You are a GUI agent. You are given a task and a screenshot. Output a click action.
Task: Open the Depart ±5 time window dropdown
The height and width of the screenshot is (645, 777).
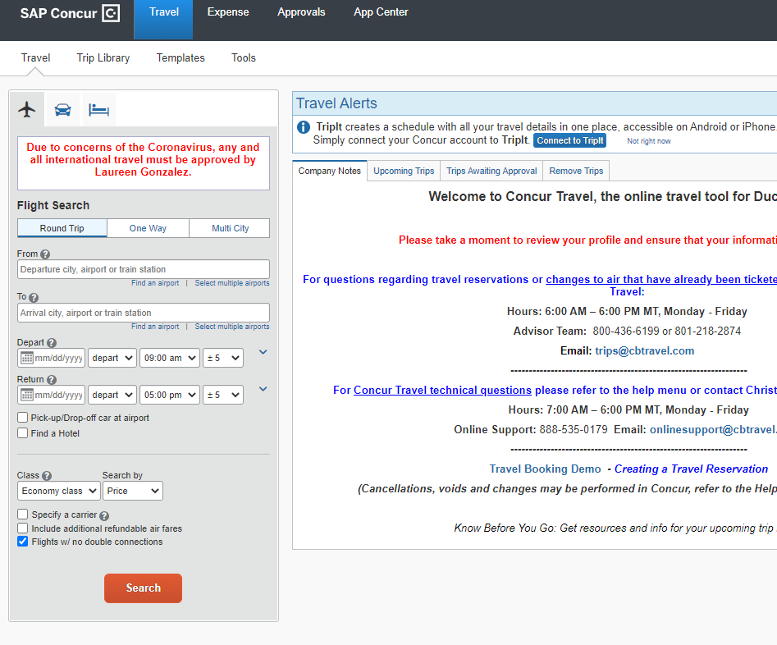pos(223,358)
